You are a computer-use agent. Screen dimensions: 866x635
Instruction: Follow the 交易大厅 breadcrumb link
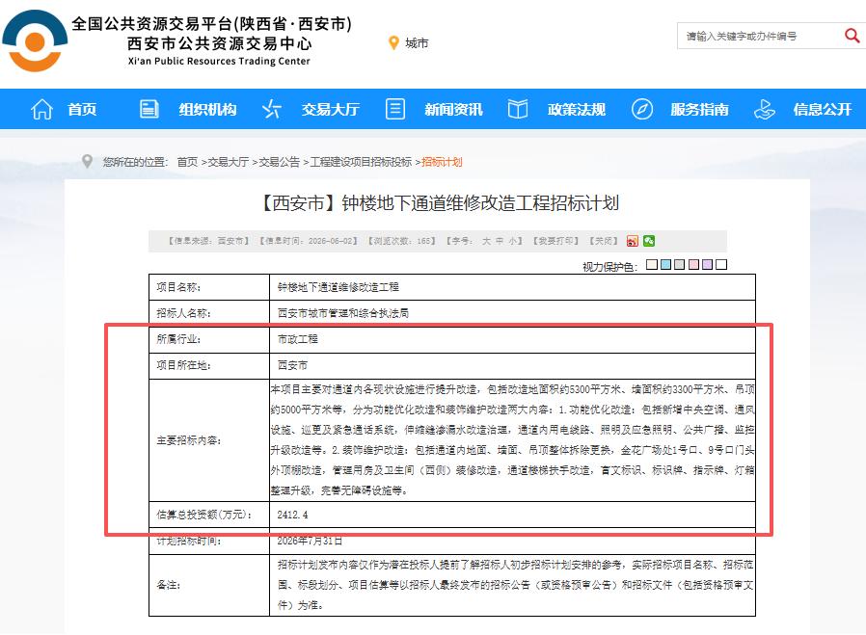(x=229, y=162)
